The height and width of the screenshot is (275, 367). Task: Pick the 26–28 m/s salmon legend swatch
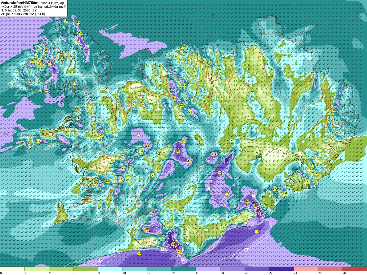pyautogui.click(x=330, y=269)
